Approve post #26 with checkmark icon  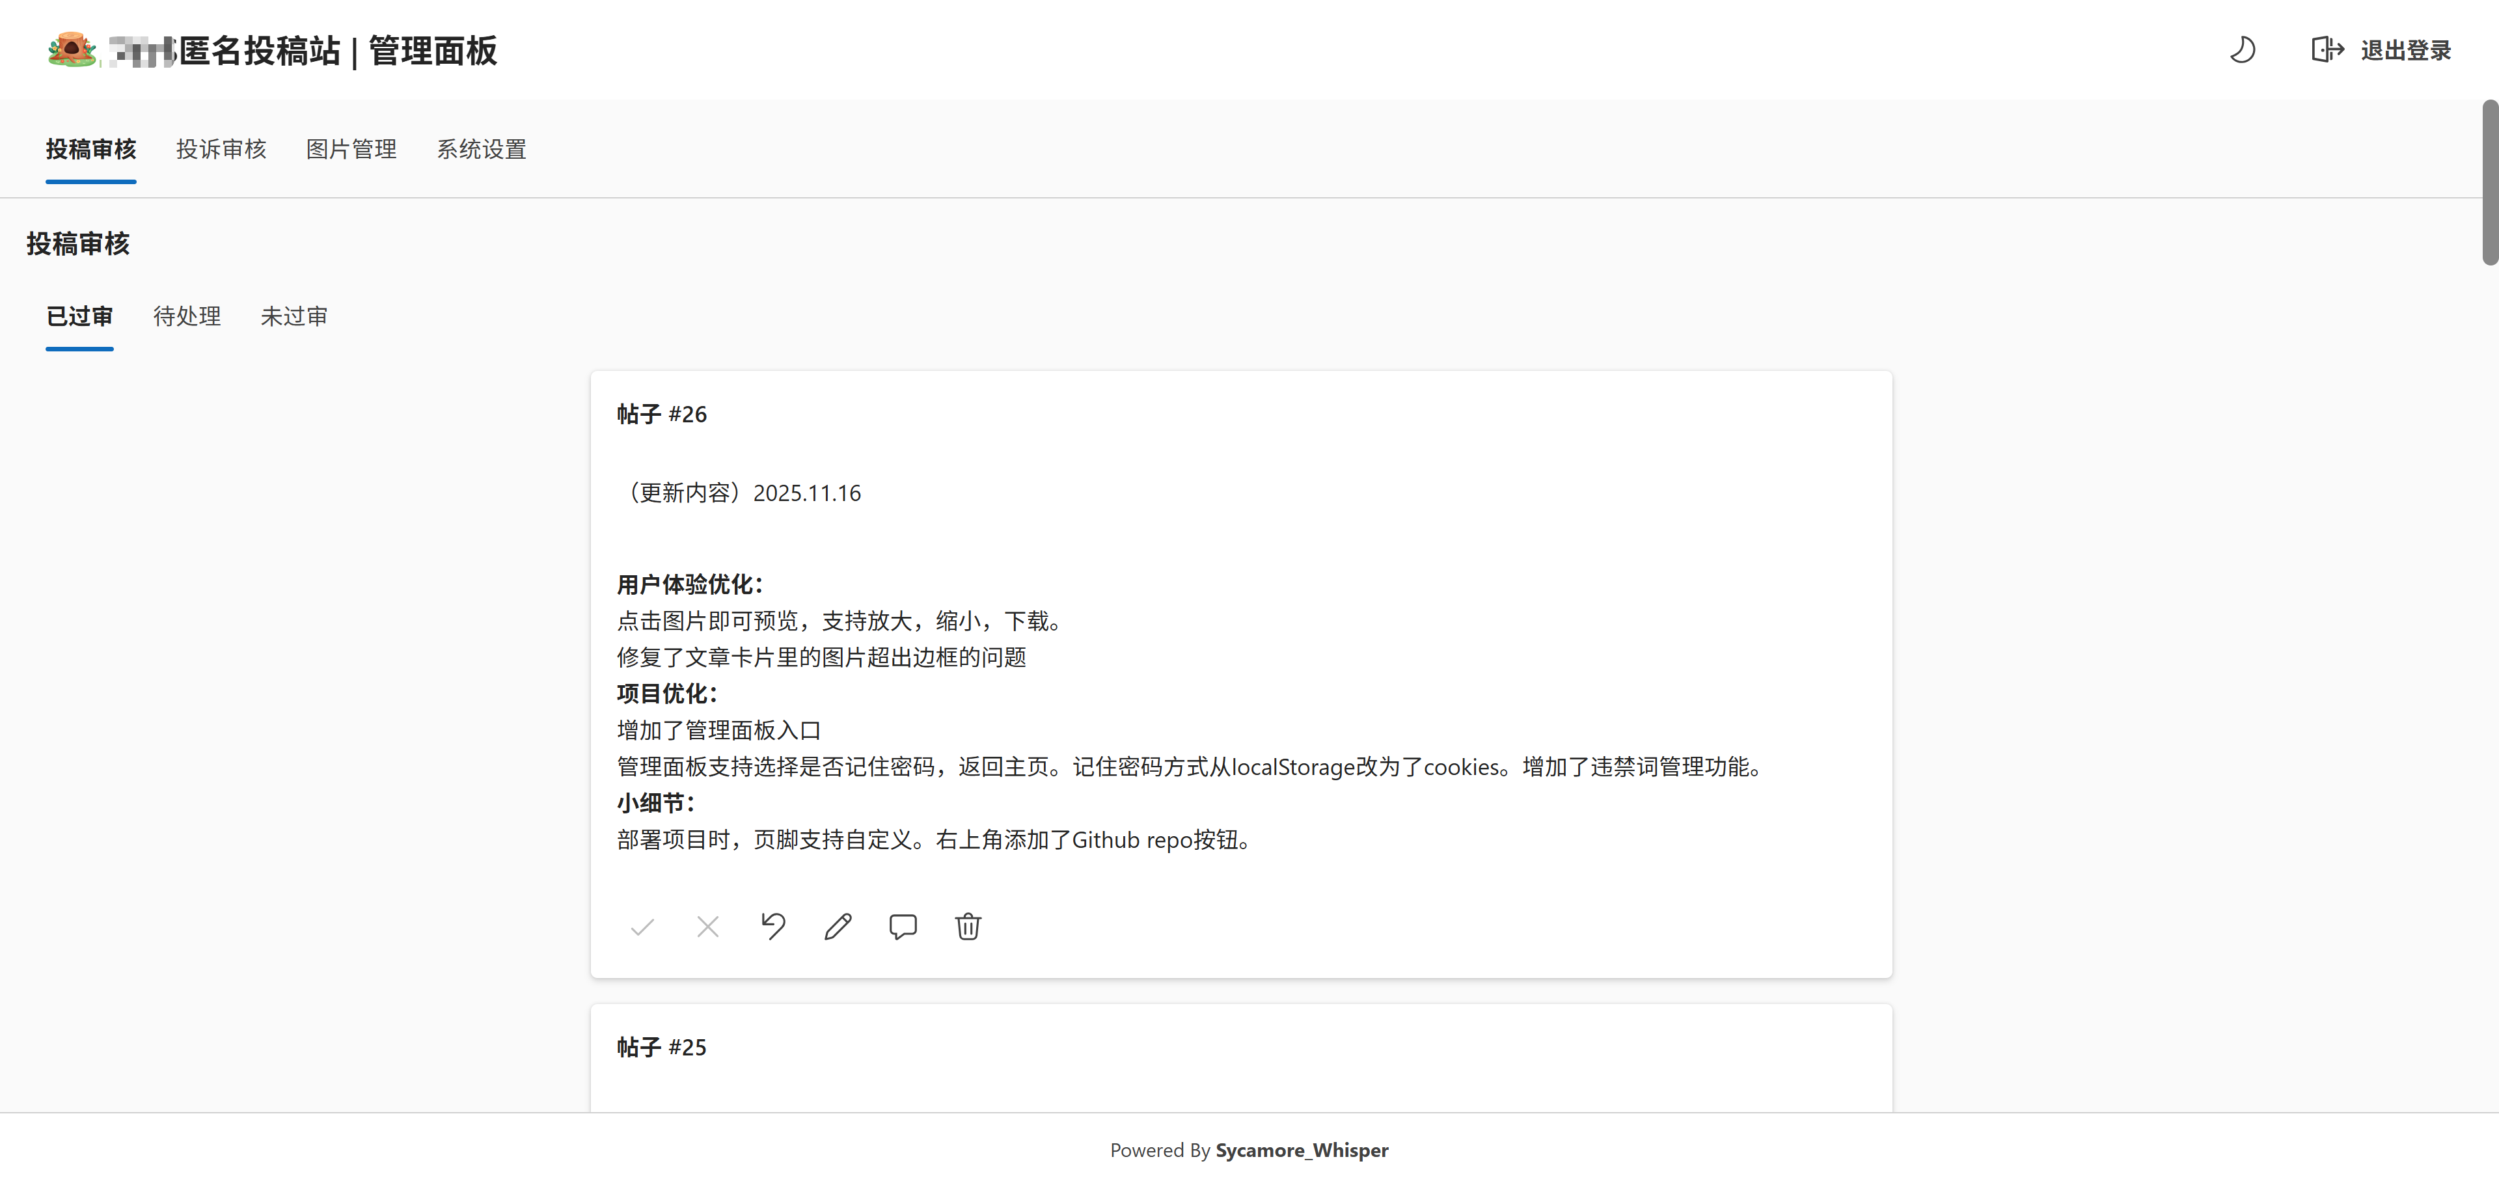coord(642,927)
